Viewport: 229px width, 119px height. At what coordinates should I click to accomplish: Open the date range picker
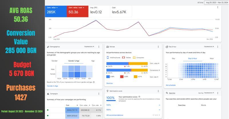pos(217,3)
